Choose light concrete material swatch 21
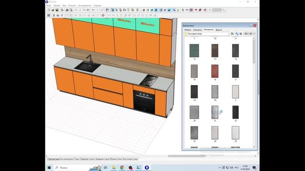The image size is (305, 171). 215,112
